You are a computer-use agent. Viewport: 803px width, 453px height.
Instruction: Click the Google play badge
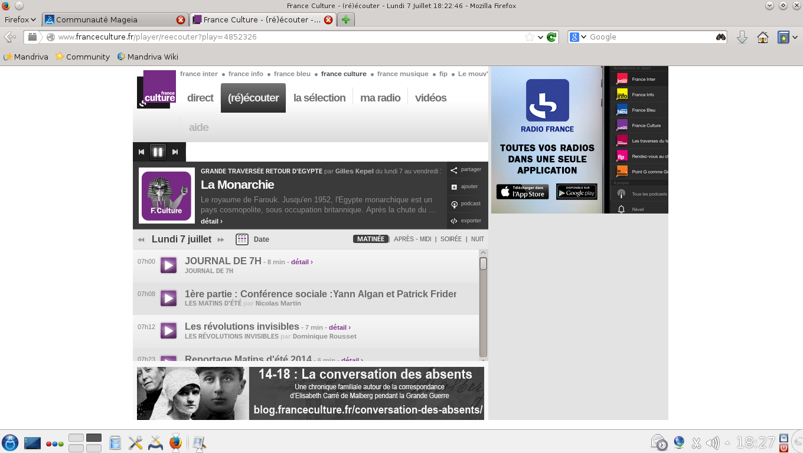coord(577,192)
